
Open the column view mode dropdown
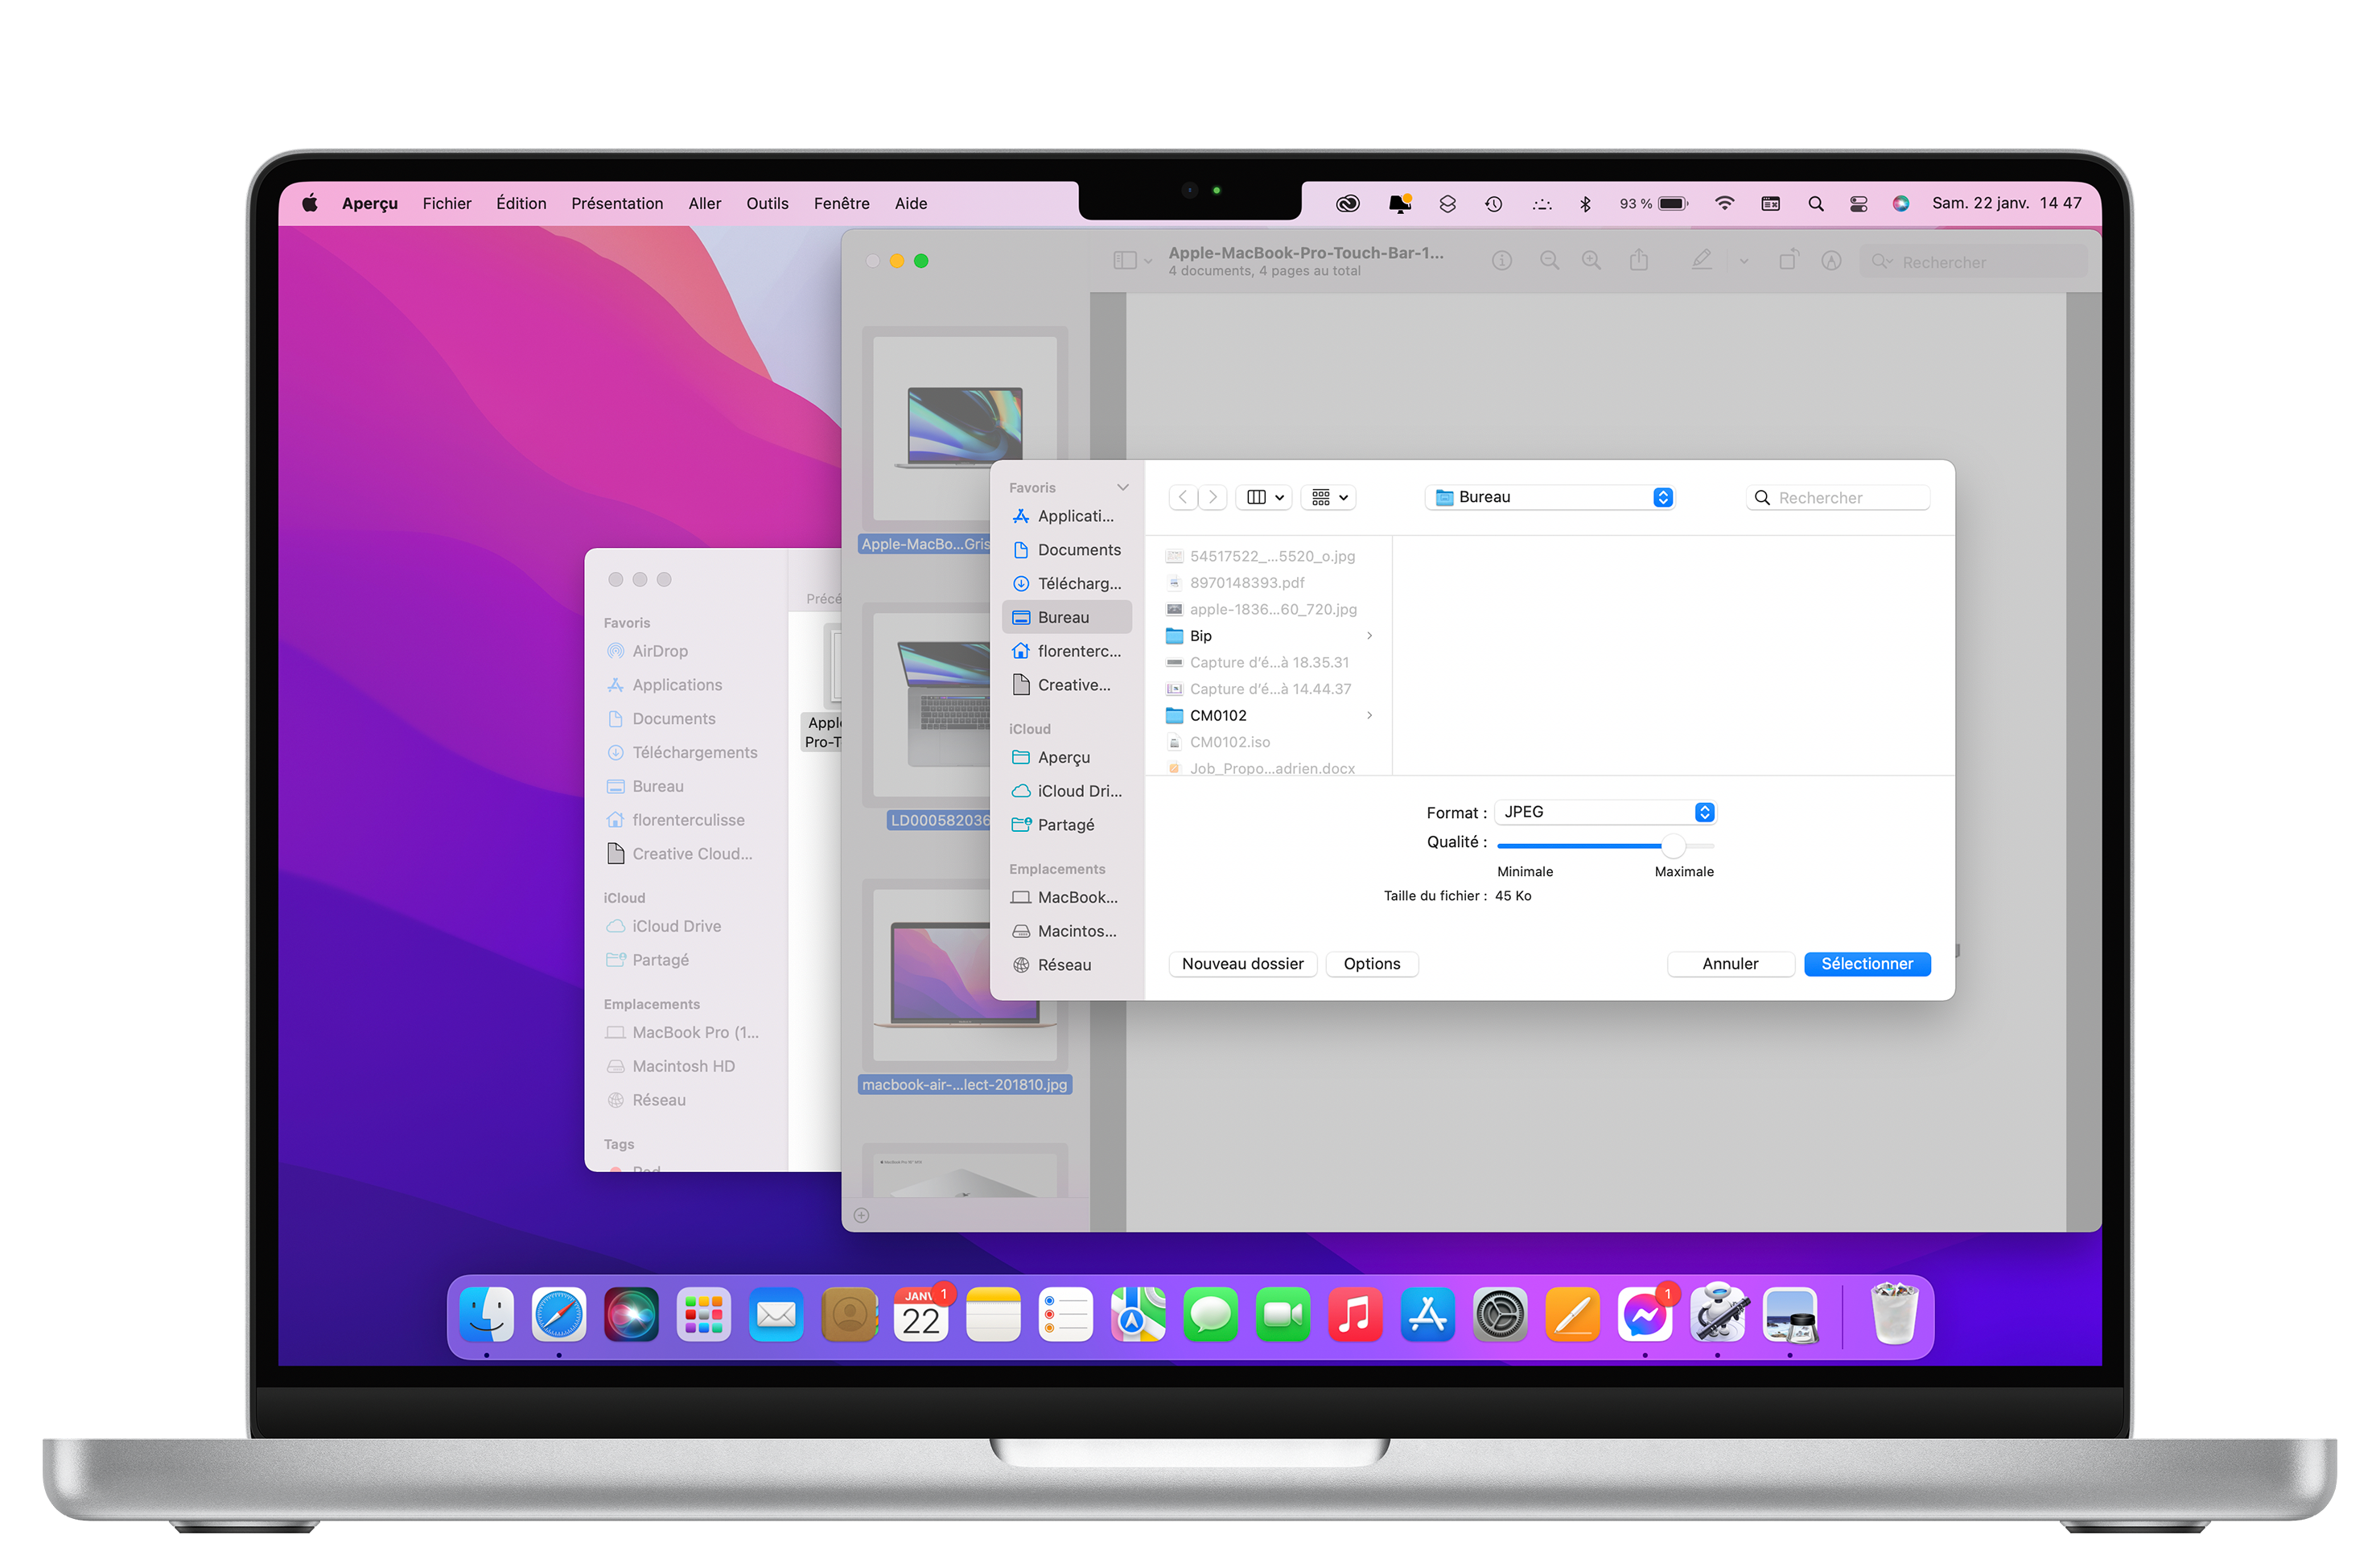pos(1265,498)
